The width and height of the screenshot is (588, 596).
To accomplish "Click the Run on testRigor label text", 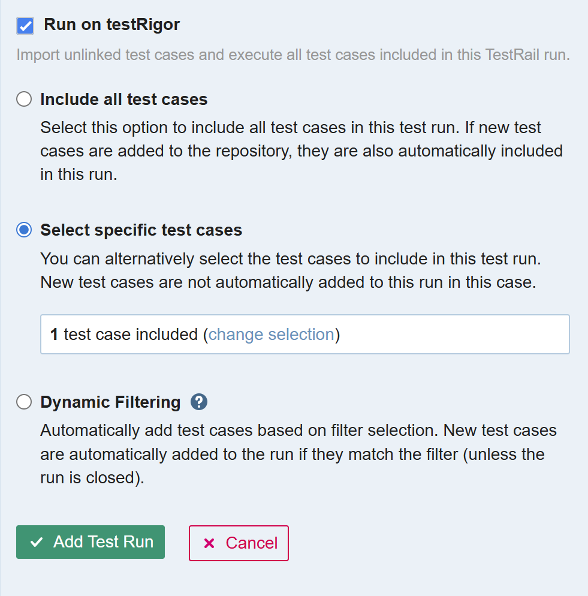I will (111, 25).
